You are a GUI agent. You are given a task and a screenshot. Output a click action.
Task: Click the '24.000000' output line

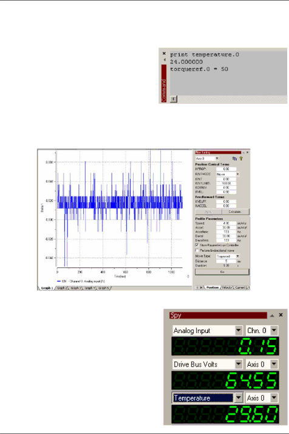(186, 62)
